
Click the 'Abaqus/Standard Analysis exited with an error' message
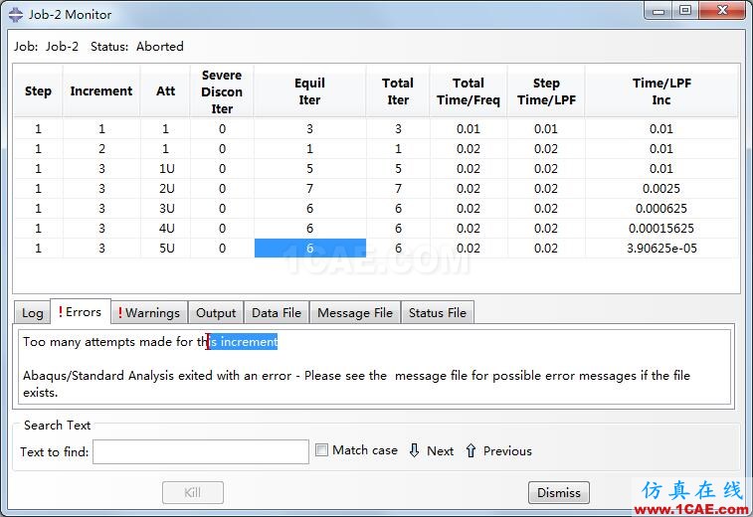[356, 384]
